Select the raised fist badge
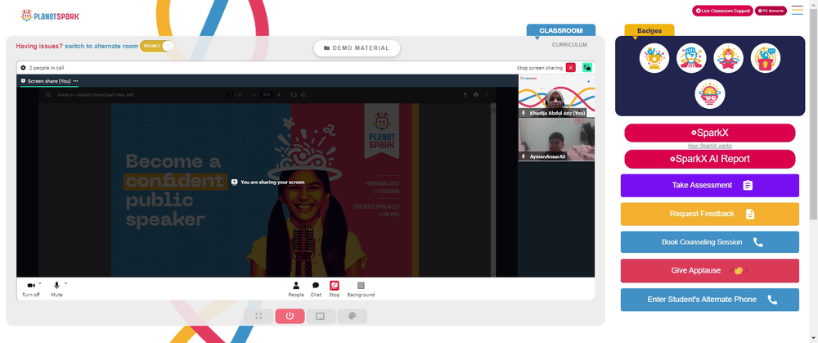The width and height of the screenshot is (818, 343). pyautogui.click(x=691, y=58)
